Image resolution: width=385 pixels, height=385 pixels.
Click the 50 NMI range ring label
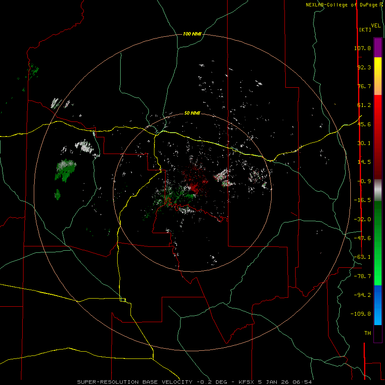click(x=192, y=113)
